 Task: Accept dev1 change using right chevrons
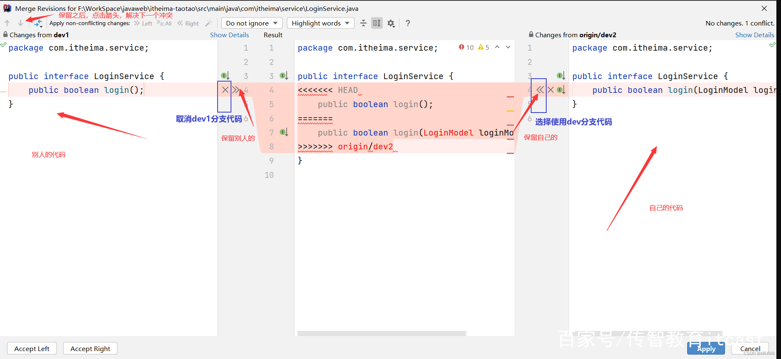236,90
